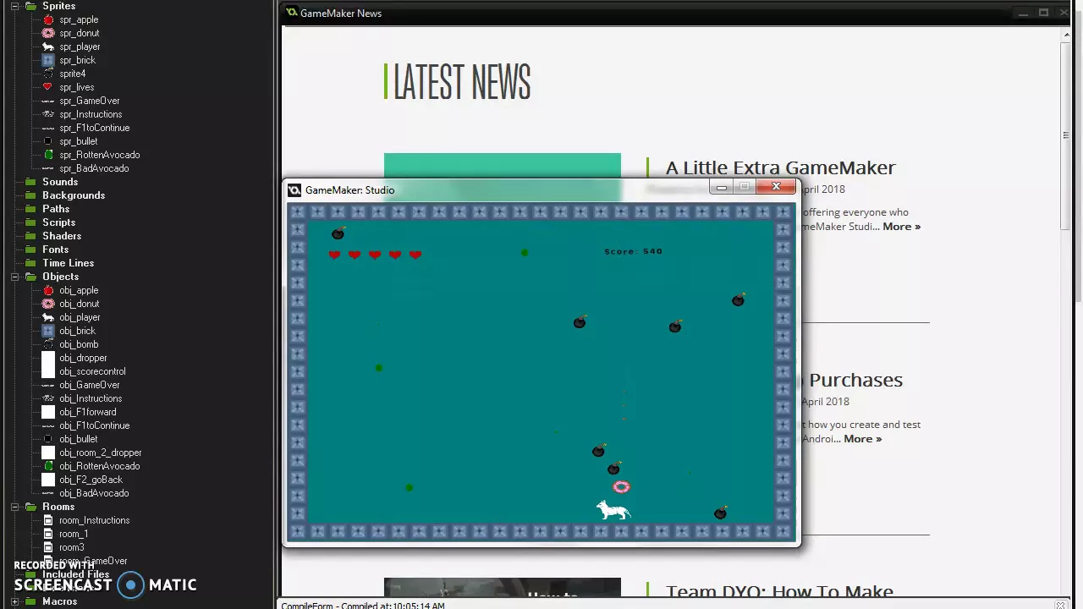1083x609 pixels.
Task: Click More link under GameMaker Studio article
Action: 901,227
